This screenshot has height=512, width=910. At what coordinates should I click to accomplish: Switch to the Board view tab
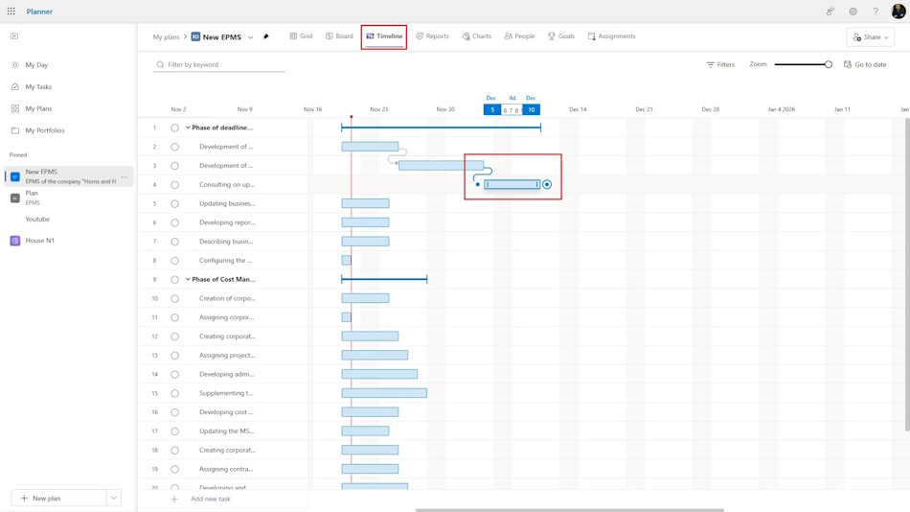(x=339, y=36)
